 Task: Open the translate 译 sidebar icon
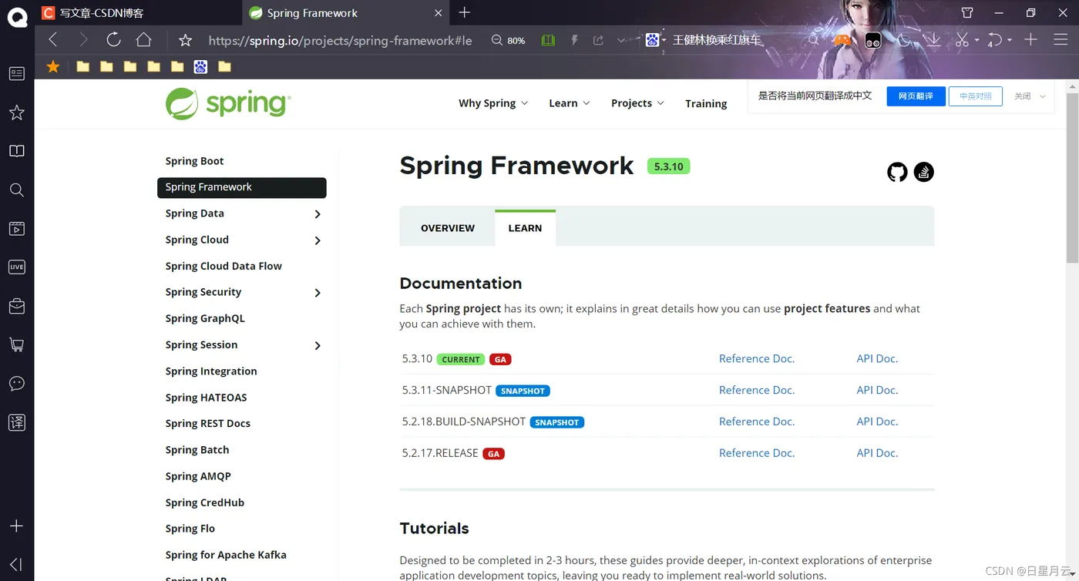tap(16, 421)
